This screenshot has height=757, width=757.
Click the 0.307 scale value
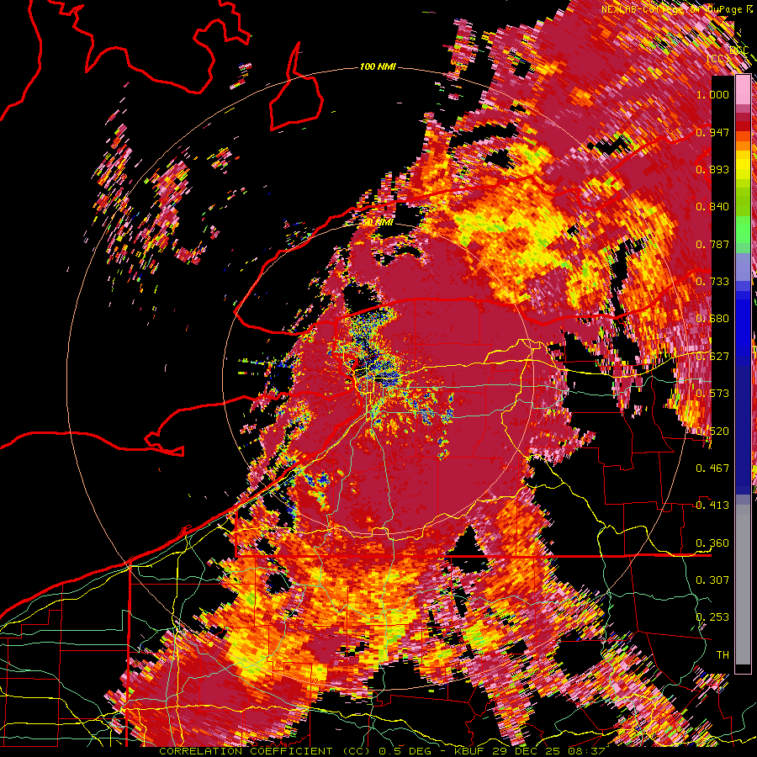712,580
